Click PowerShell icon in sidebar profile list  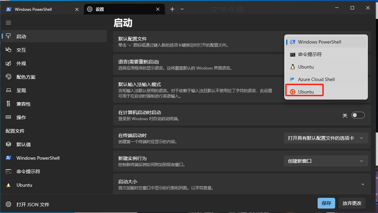click(8, 158)
